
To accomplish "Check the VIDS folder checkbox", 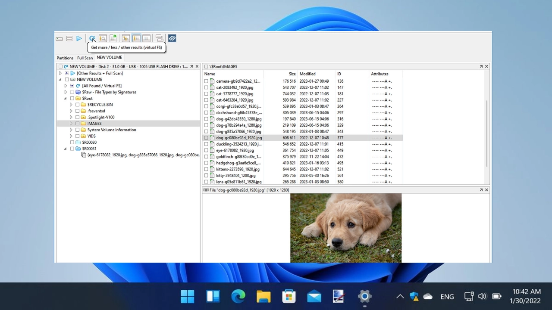I will (x=78, y=136).
